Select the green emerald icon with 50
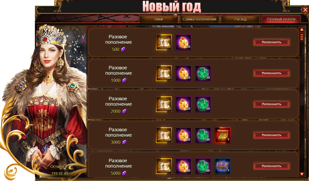309x181 pixels. [x=203, y=104]
